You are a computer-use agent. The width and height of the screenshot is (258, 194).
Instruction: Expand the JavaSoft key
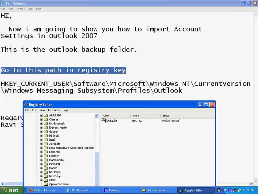click(x=41, y=144)
